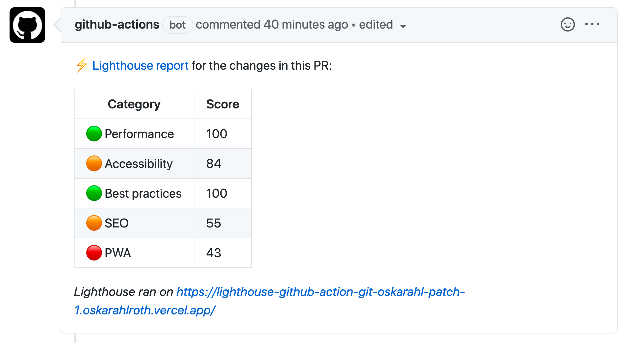
Task: Open the emoji reaction picker
Action: (567, 24)
